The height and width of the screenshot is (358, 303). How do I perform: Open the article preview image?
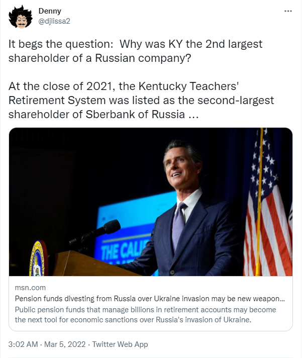(x=151, y=202)
